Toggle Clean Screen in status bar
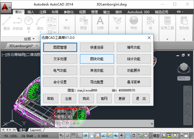Viewport: 194px width, 139px height. 186,136
